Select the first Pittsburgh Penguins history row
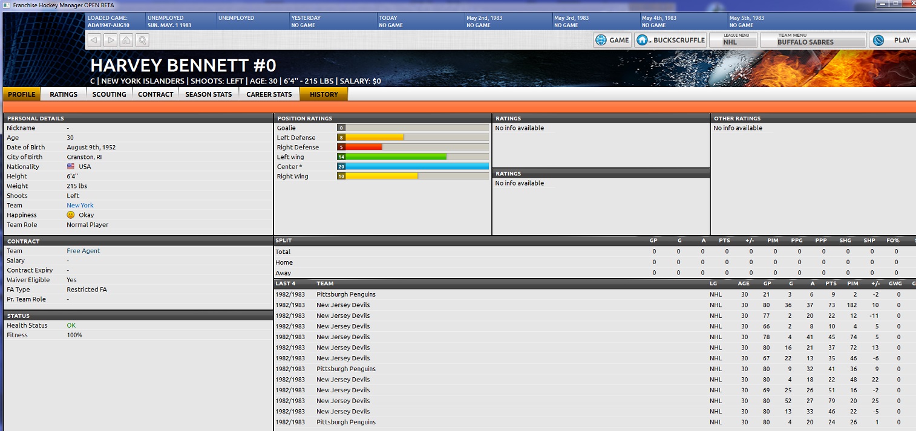Screen dimensions: 916x431 tap(346, 294)
